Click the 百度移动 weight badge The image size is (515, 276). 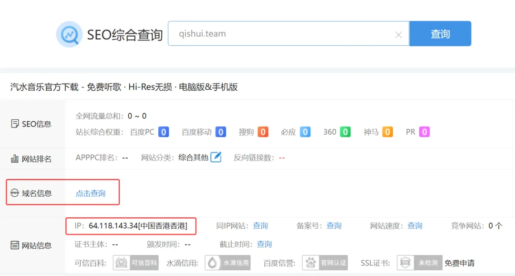(x=221, y=132)
